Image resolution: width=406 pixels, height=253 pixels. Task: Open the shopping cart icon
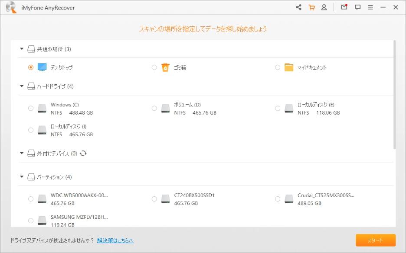click(311, 8)
